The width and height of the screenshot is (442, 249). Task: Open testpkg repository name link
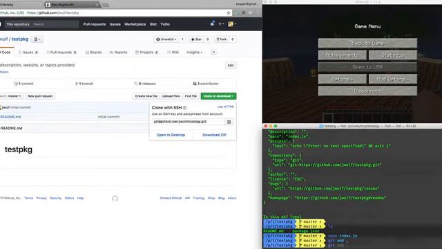20,39
